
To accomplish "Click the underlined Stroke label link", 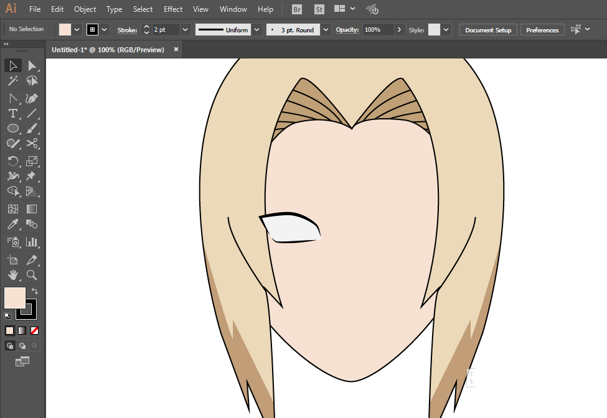I will (128, 30).
